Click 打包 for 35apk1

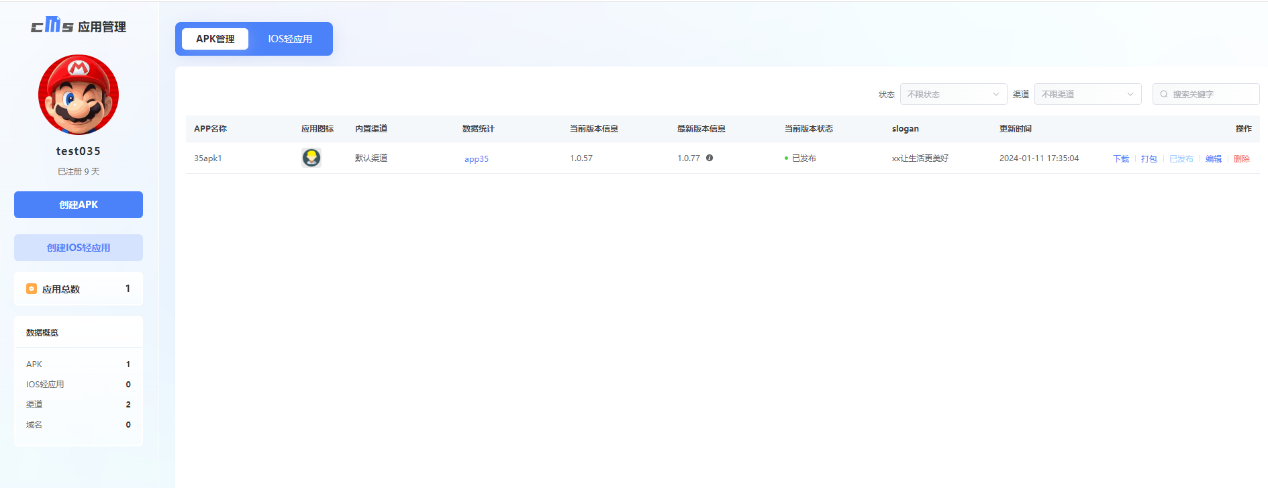click(1149, 159)
